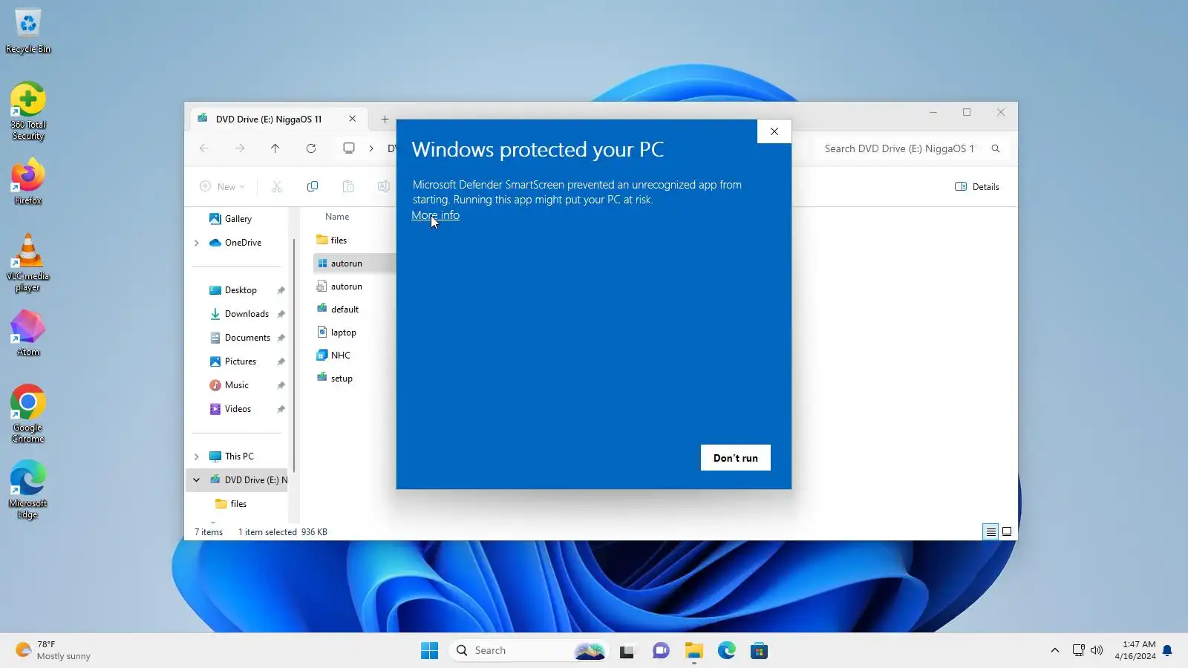Open OneDrive in the navigation pane

coord(235,243)
